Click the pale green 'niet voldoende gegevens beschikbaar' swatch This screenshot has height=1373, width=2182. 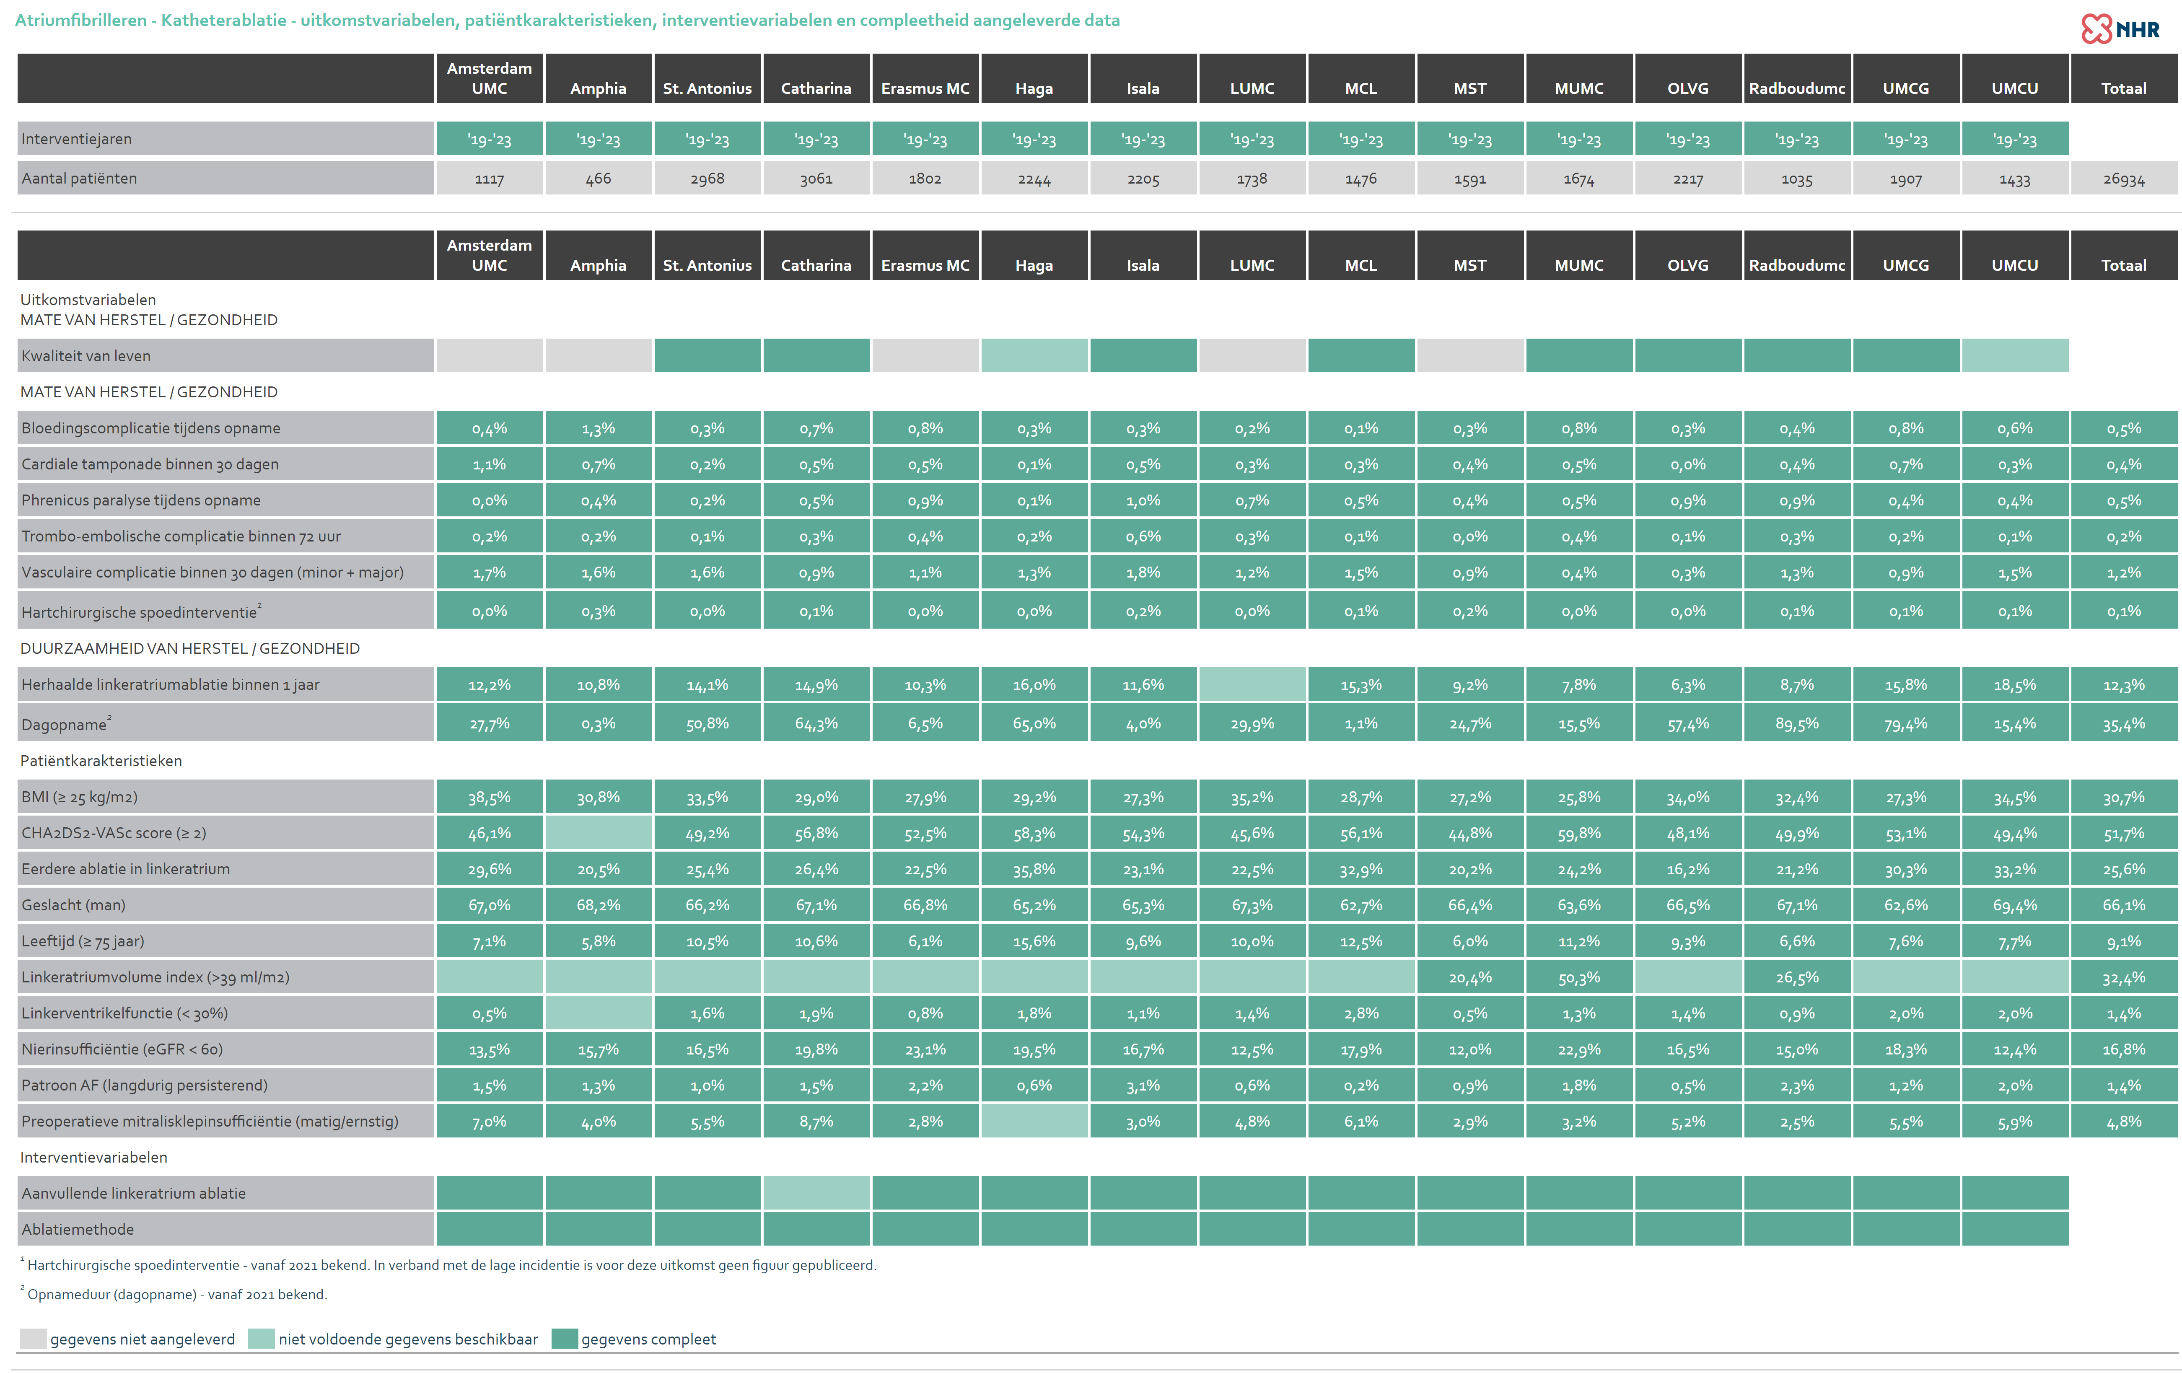261,1339
